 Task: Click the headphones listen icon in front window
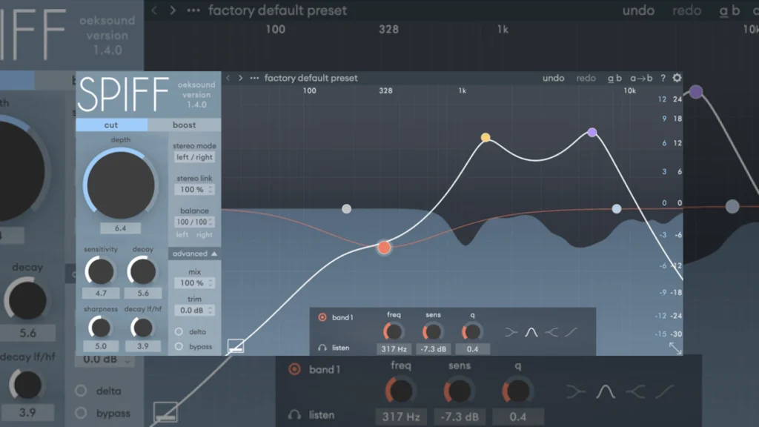[322, 348]
